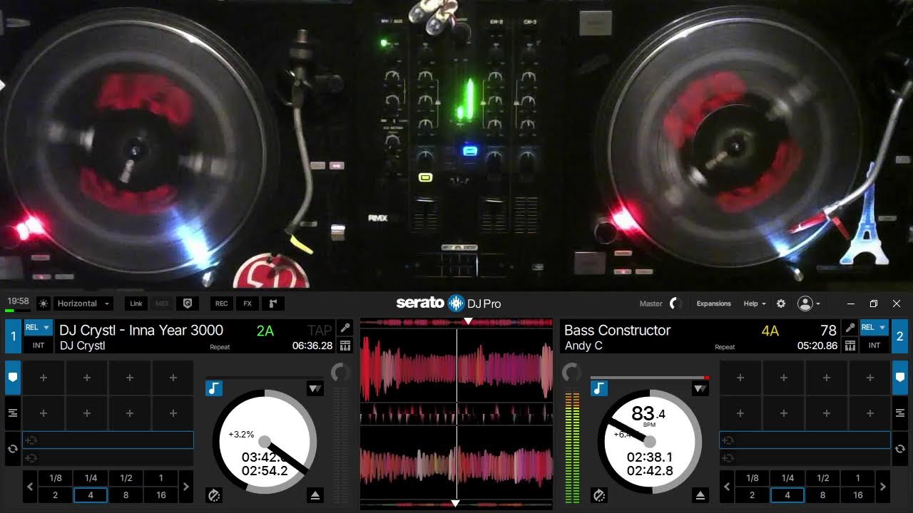Toggle Key Lock music note on deck 1
Viewport: 913px width, 513px height.
pos(214,388)
